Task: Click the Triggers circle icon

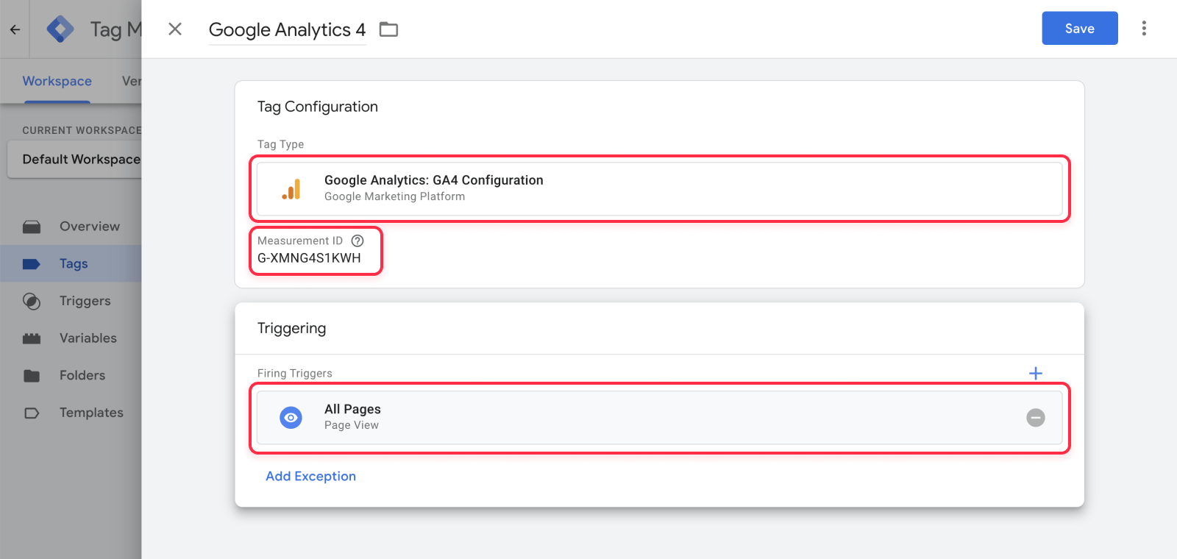Action: click(32, 301)
